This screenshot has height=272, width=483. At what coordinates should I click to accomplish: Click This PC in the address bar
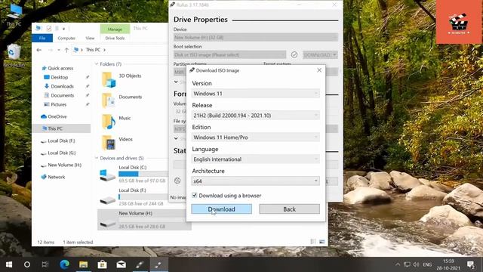click(93, 50)
